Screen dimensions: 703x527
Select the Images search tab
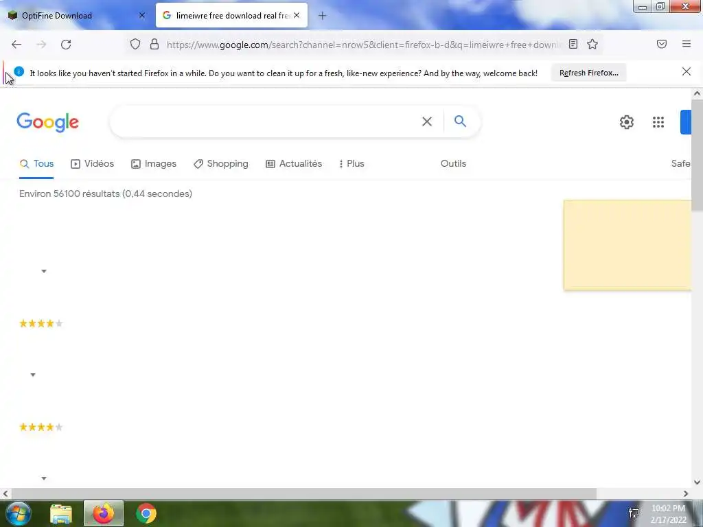[153, 163]
